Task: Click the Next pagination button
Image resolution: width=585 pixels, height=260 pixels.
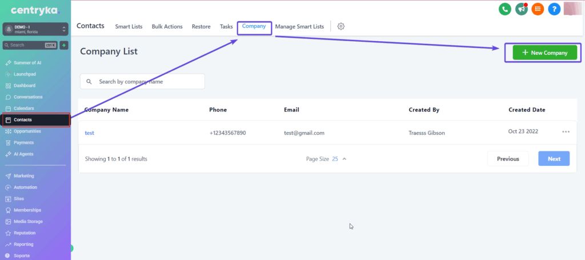Action: [x=554, y=159]
